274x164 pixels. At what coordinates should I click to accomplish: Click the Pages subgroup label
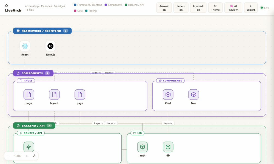point(26,81)
